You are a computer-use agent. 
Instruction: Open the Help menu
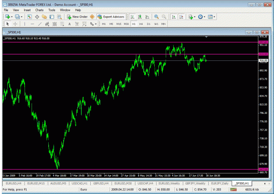coord(78,10)
